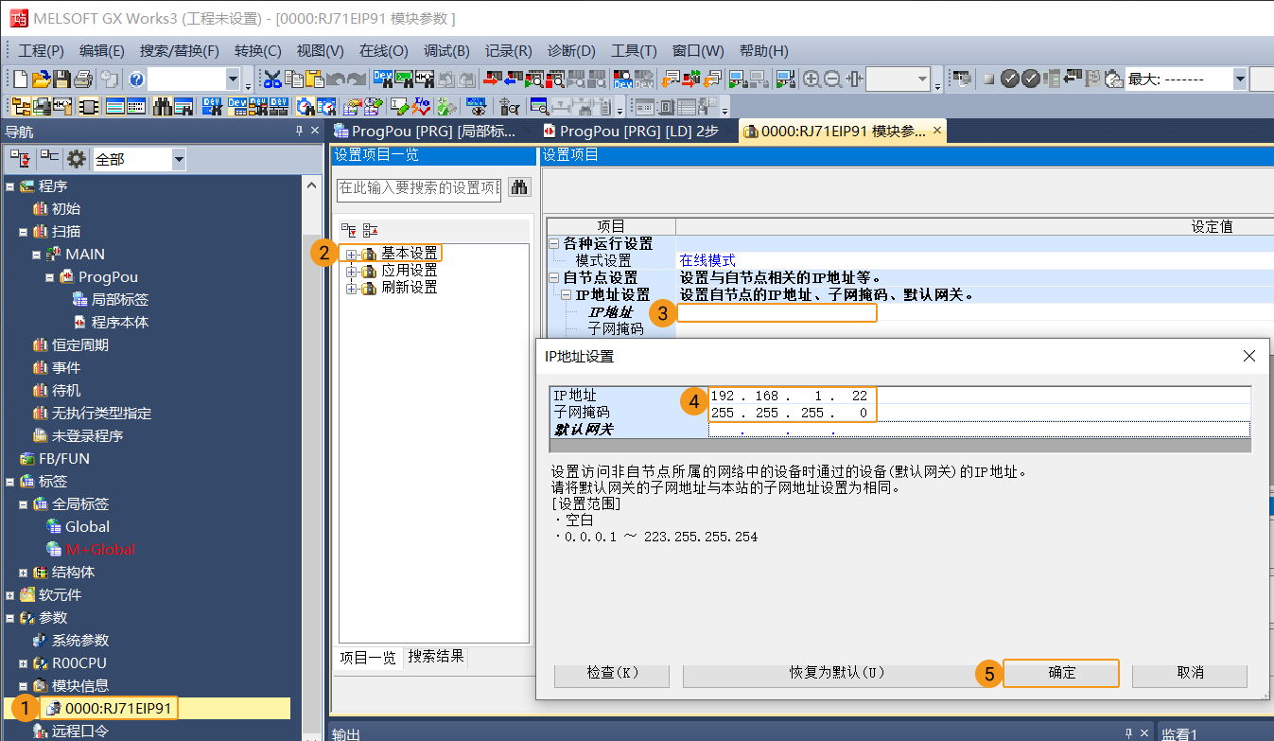Select the Zoom In magnifier icon
This screenshot has width=1274, height=741.
[810, 79]
